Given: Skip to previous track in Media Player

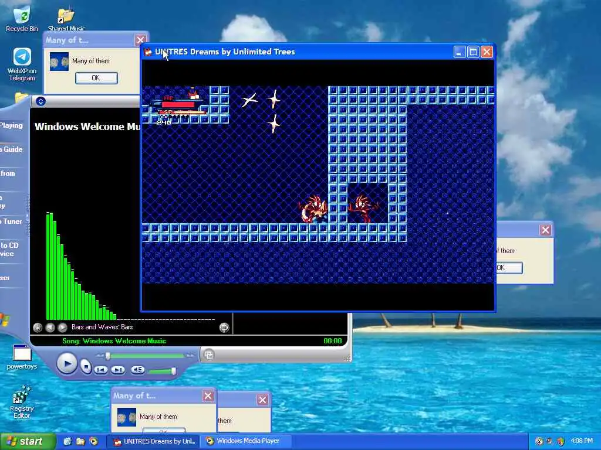Looking at the screenshot, I should click(101, 370).
